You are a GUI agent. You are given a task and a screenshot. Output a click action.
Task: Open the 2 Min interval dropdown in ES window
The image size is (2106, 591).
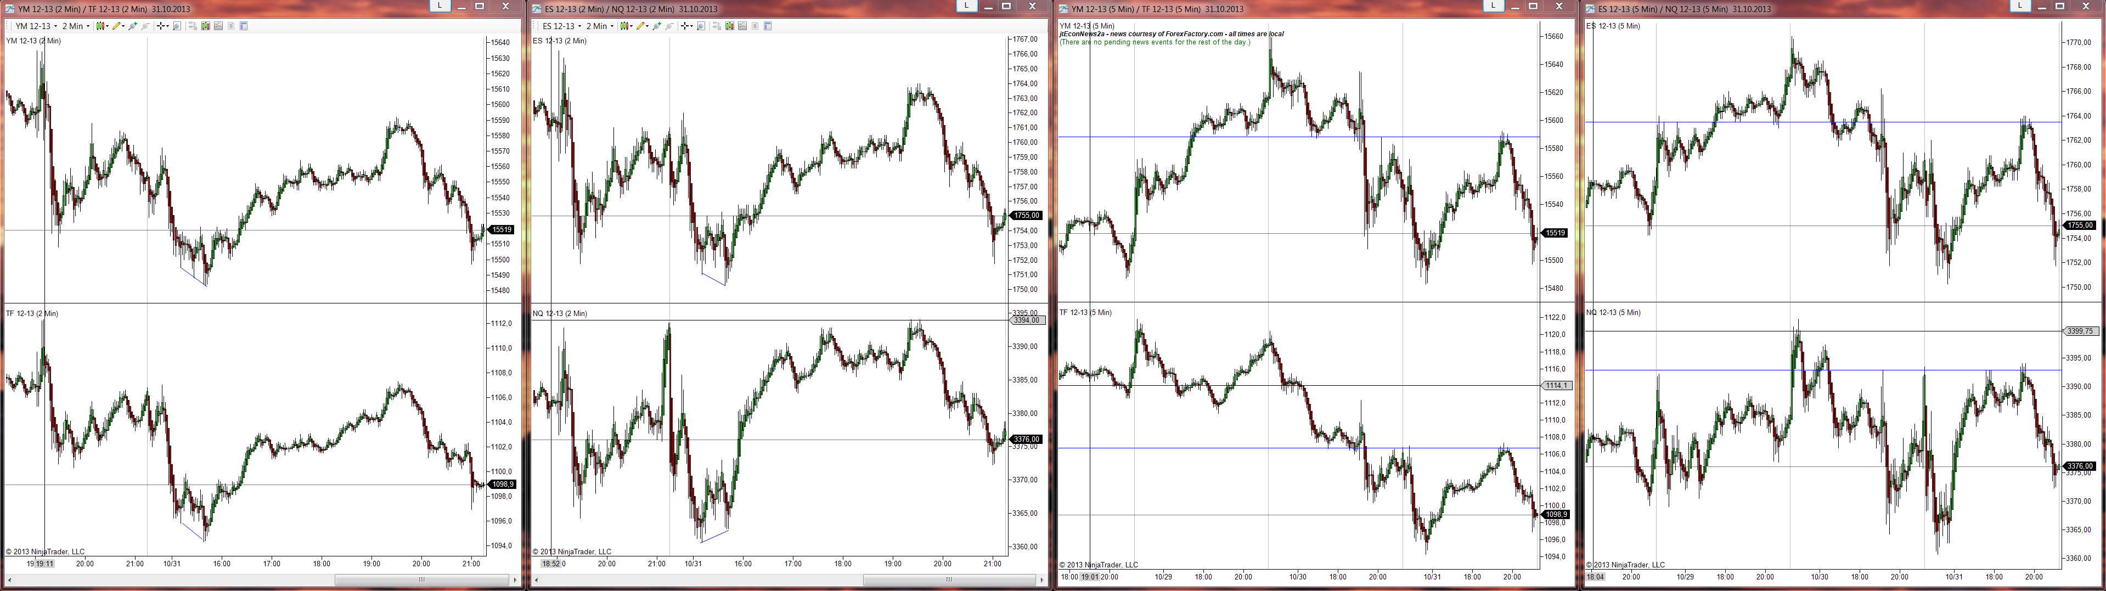(x=600, y=26)
